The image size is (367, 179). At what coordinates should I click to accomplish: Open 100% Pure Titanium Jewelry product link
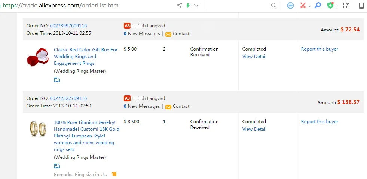click(x=86, y=136)
